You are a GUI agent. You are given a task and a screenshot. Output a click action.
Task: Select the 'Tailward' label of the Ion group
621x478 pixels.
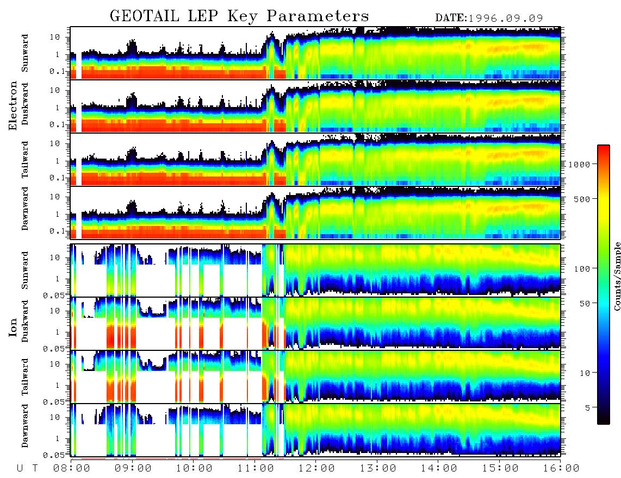pyautogui.click(x=25, y=376)
